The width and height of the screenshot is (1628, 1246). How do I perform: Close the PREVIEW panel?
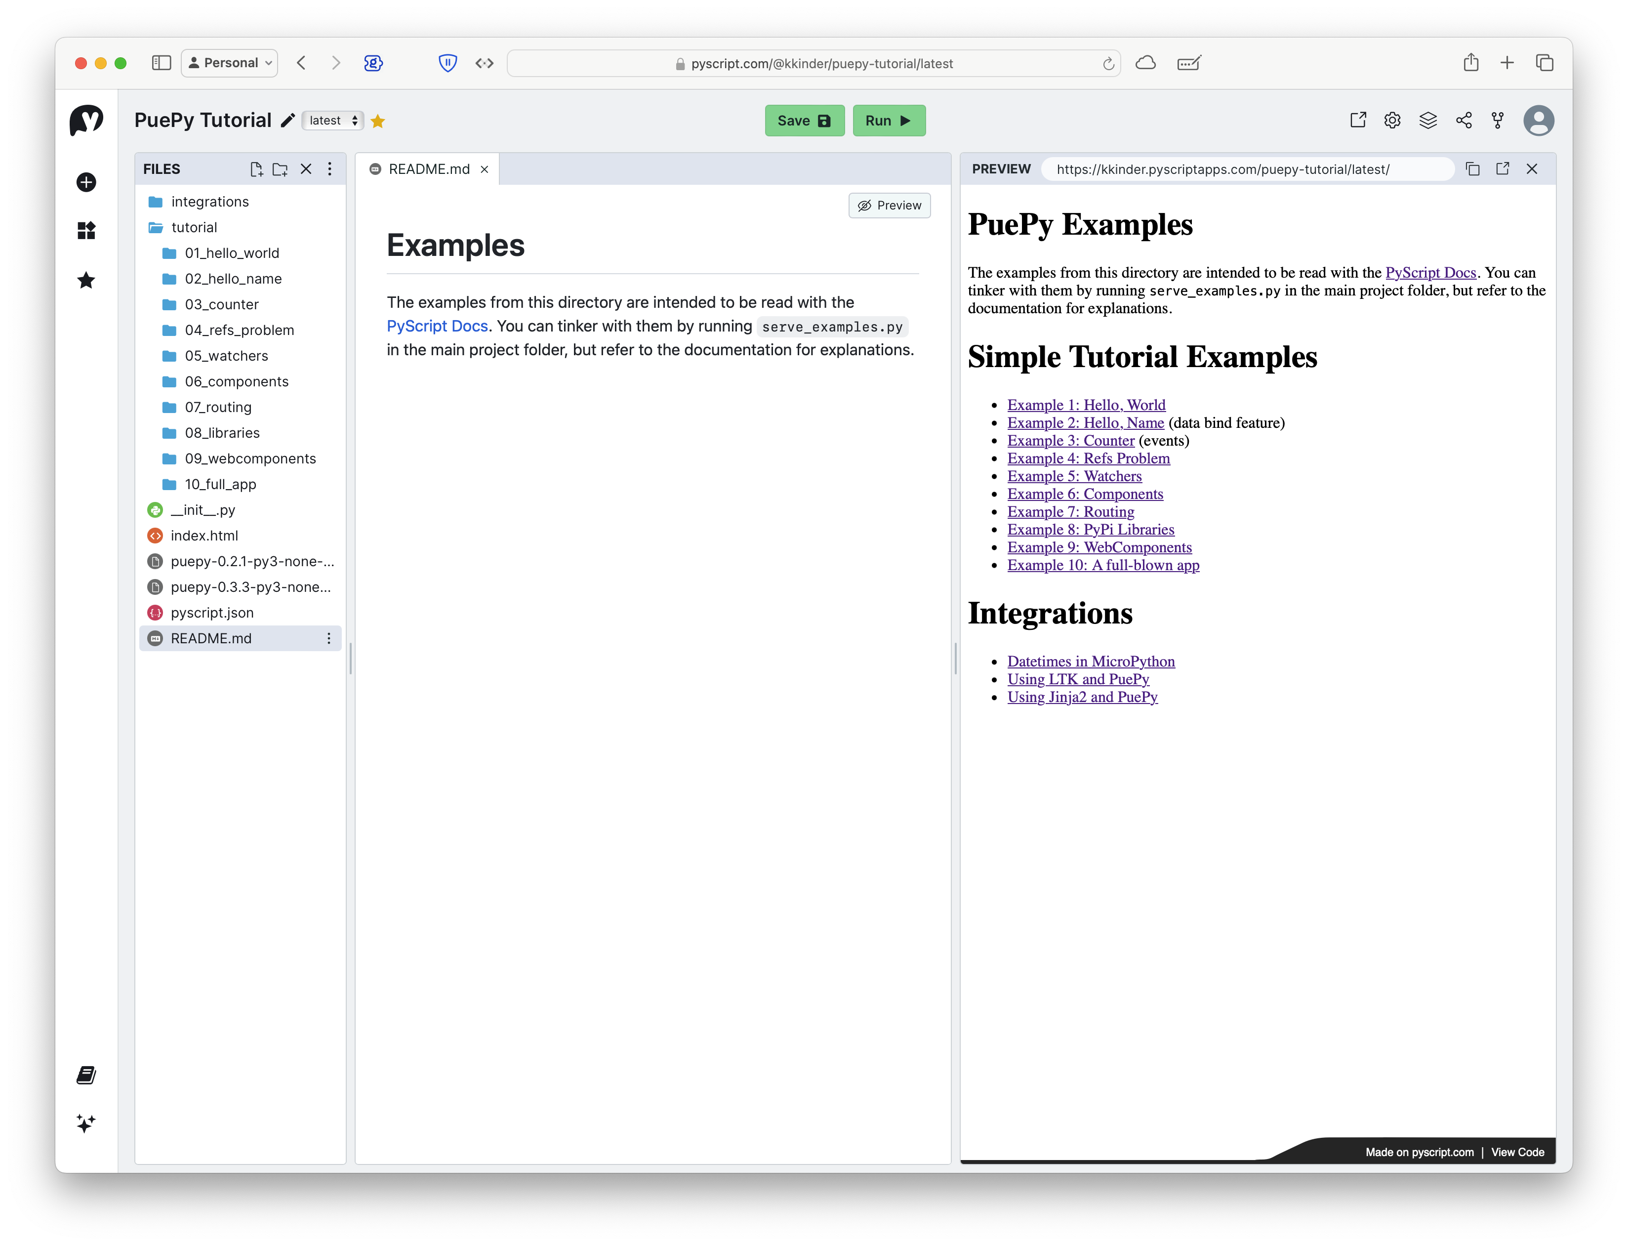(1532, 169)
